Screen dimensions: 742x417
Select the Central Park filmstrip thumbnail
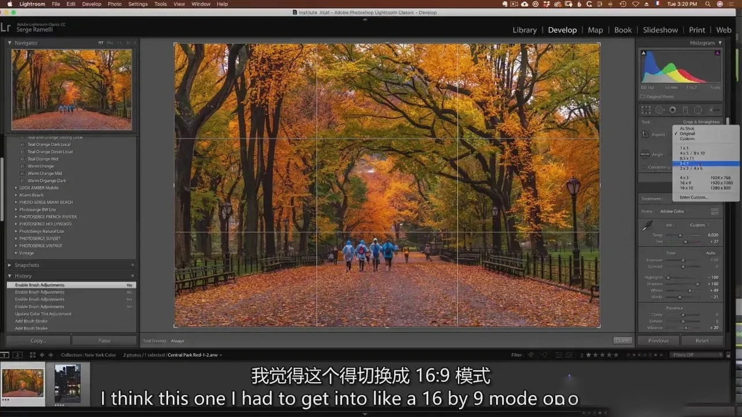click(23, 382)
